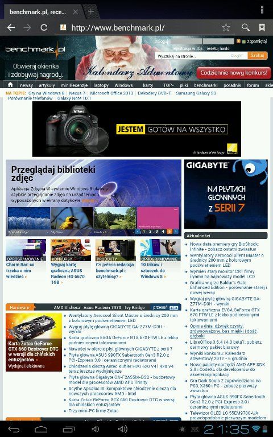
Task: Open browser search with the magnifier icon
Action: point(246,27)
